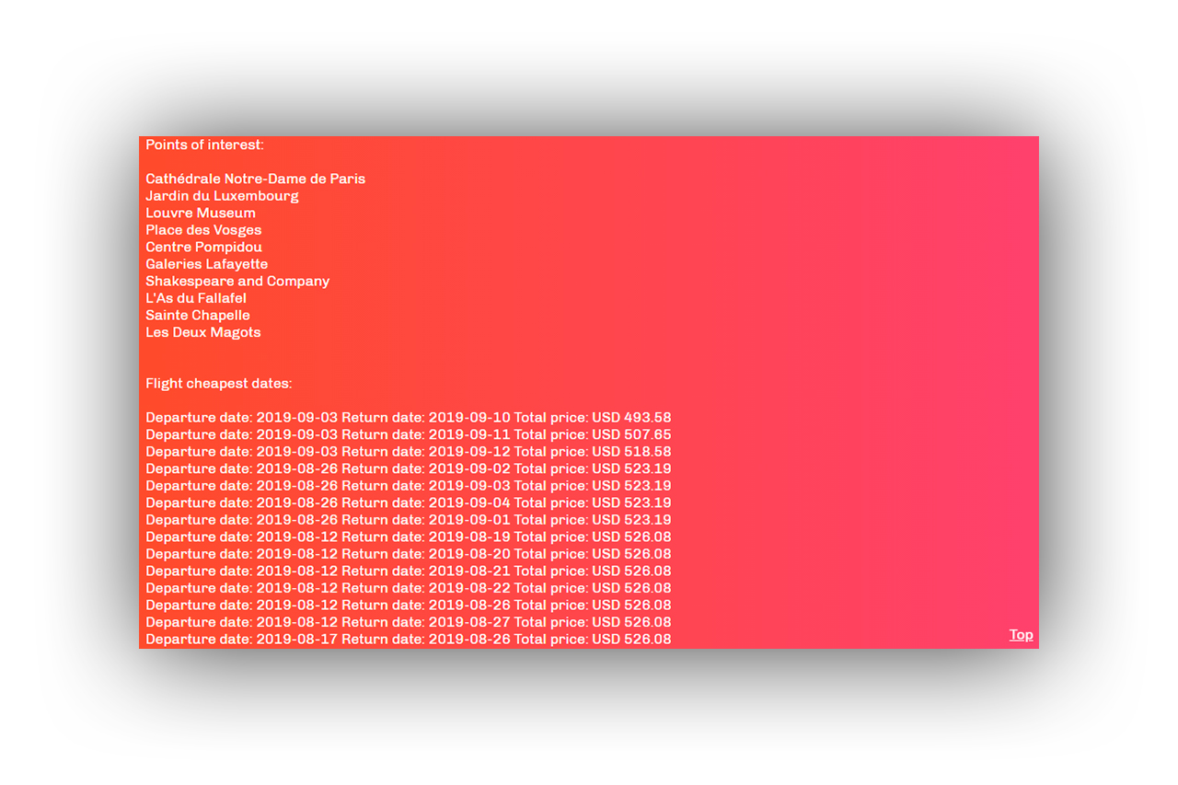Click 'L'As du Fallafel' entry
1178x785 pixels.
196,298
